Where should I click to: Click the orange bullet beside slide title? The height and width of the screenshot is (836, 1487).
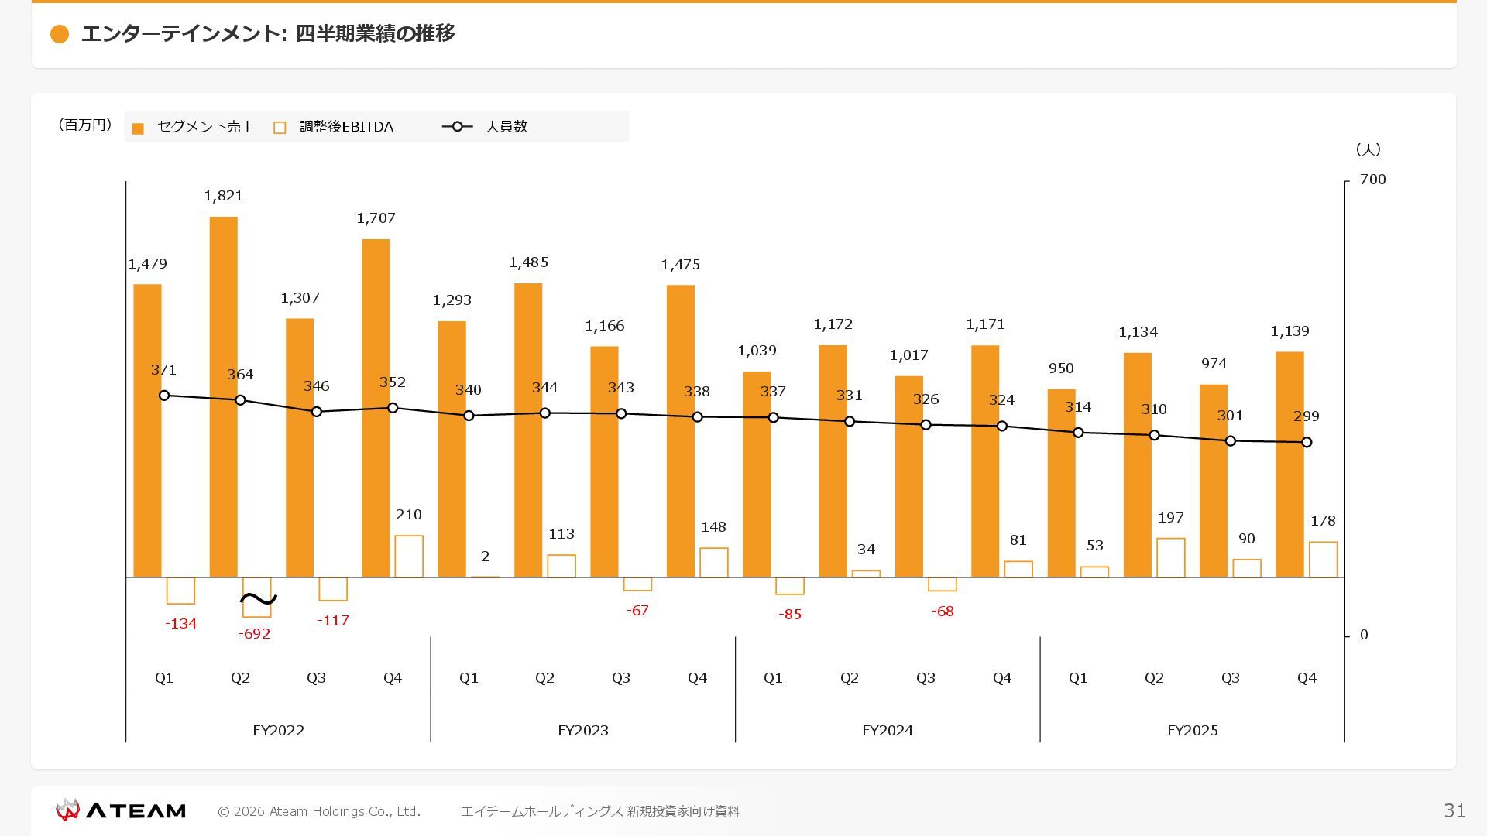(60, 34)
